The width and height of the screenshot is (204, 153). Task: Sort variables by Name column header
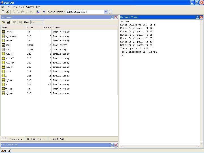13,27
